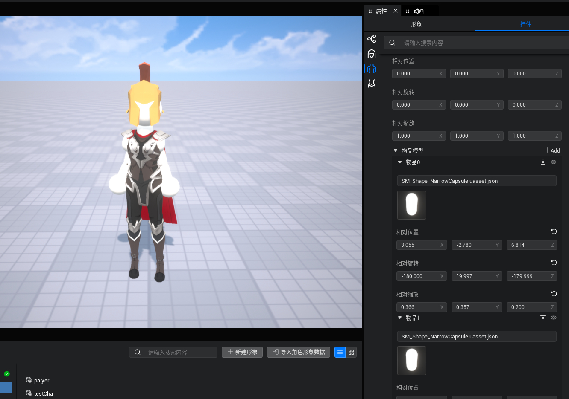The width and height of the screenshot is (569, 399).
Task: Close the 属性 tab
Action: [396, 11]
